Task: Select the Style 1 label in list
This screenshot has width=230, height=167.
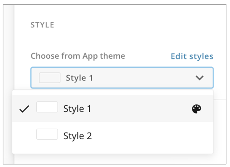Action: [x=77, y=109]
